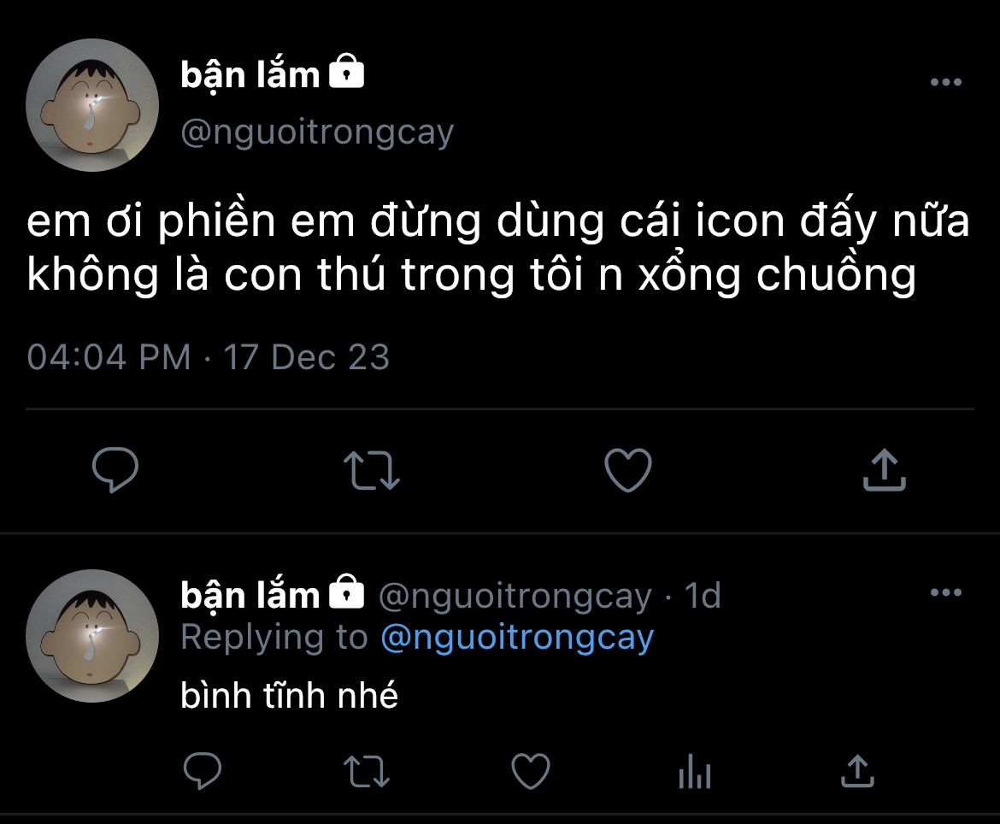Select the @nguoitrongcay handle under main name

317,132
